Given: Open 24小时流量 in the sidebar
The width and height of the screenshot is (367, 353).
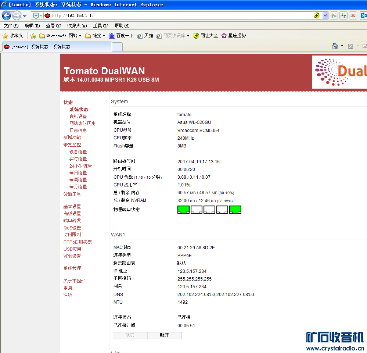Looking at the screenshot, I should click(80, 166).
